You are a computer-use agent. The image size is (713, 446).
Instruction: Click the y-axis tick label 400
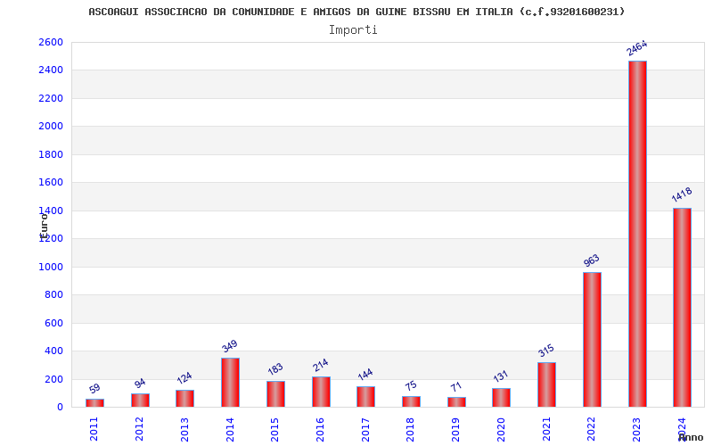[x=54, y=351]
